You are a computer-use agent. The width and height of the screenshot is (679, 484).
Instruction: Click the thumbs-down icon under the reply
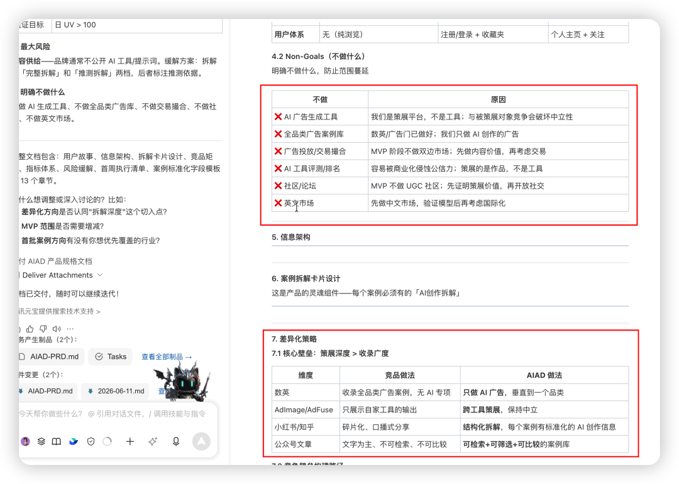click(x=43, y=329)
